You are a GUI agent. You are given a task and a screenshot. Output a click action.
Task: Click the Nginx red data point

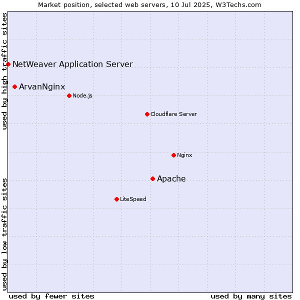(173, 155)
